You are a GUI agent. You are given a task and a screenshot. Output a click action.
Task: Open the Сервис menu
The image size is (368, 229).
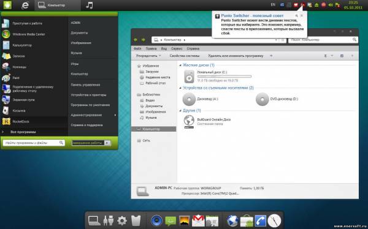(x=177, y=48)
